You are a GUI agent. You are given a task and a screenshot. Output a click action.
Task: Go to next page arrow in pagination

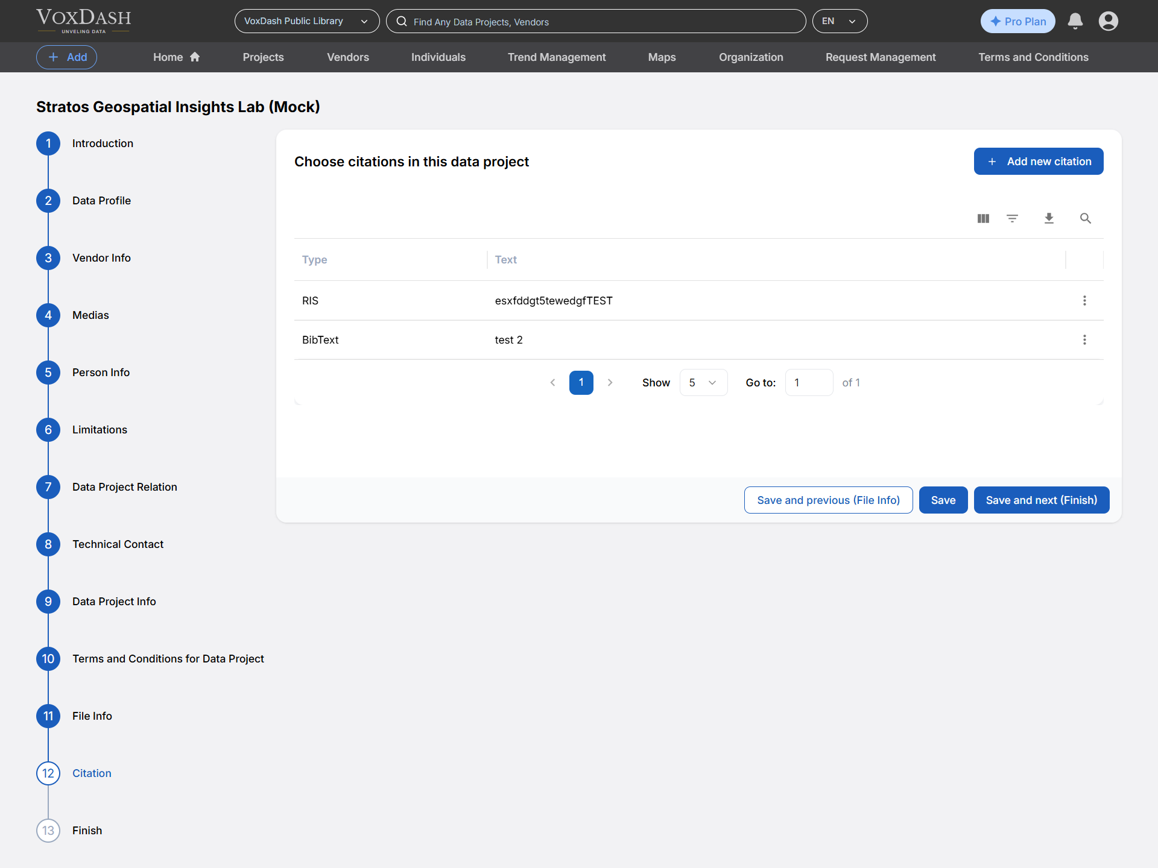coord(610,383)
